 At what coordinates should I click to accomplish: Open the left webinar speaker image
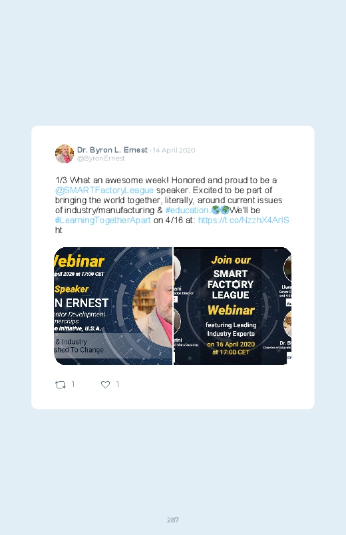(113, 306)
